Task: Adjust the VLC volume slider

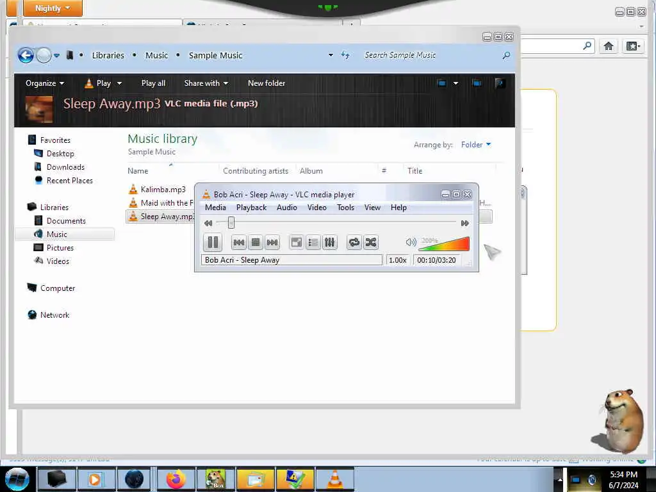Action: coord(445,243)
